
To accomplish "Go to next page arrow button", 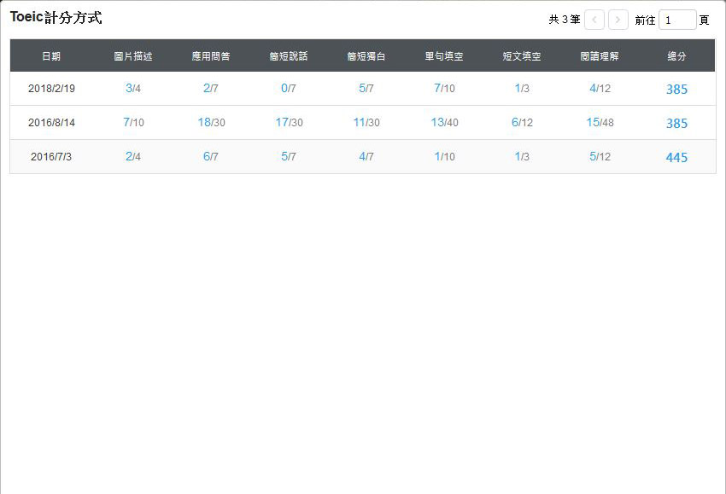I will click(618, 20).
